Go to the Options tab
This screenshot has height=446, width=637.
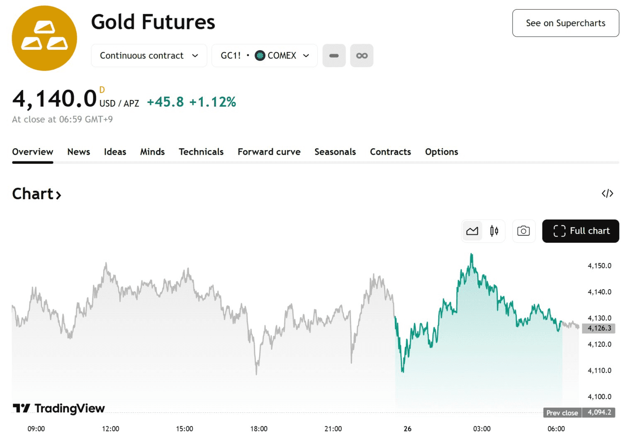[x=441, y=152]
